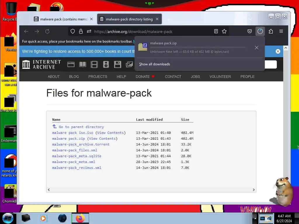Click the listing's left scroll arrow

tap(49, 190)
